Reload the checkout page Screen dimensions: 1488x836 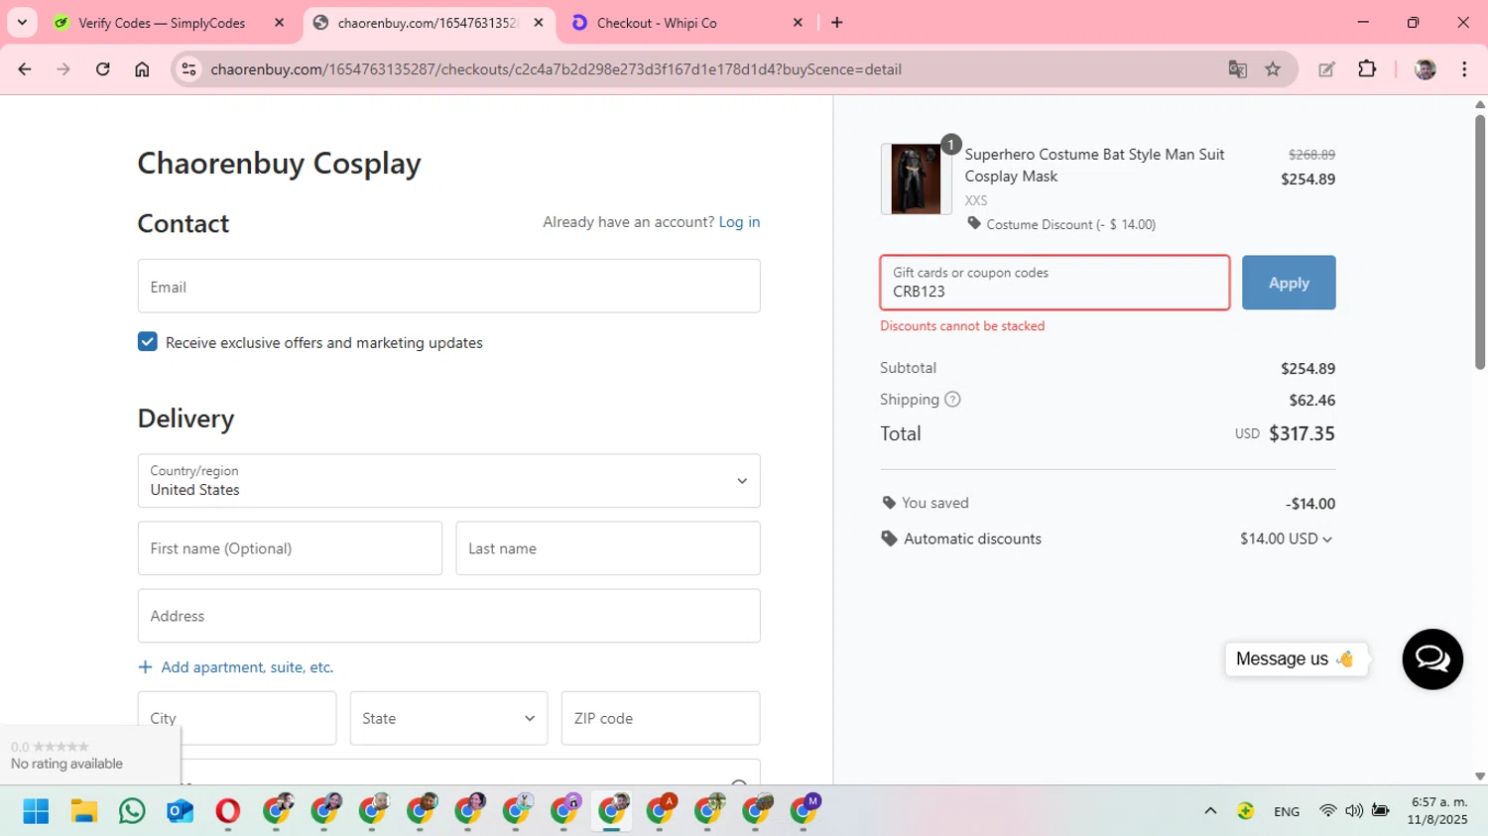click(x=103, y=69)
